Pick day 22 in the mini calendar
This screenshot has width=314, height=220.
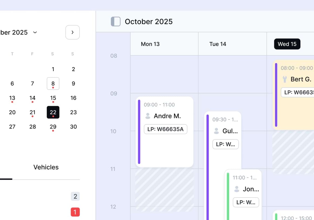click(x=53, y=112)
